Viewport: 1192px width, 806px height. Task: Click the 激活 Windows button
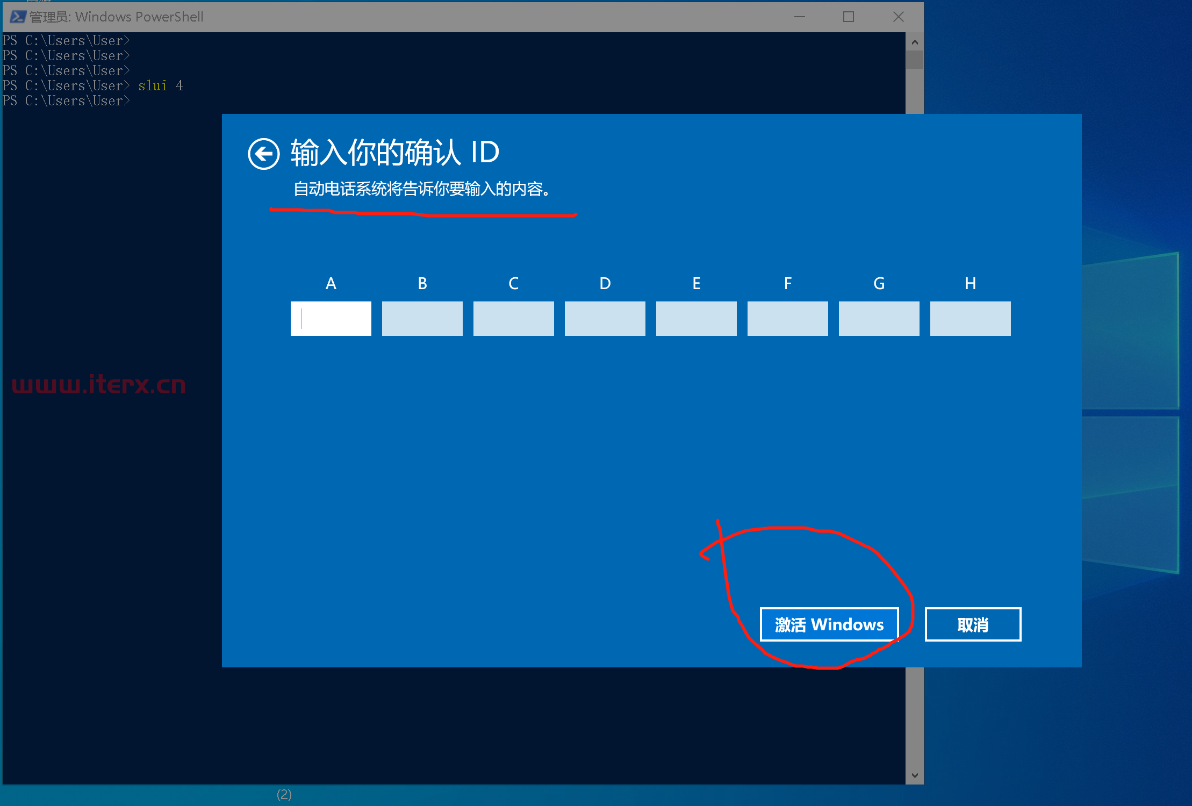[829, 624]
